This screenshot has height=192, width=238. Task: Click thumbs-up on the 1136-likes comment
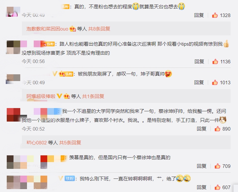pos(215,61)
